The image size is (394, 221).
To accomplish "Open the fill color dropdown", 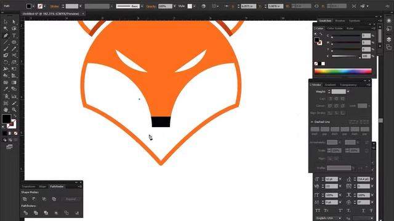I will click(33, 6).
